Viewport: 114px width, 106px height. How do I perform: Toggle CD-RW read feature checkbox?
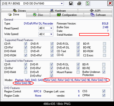(26, 47)
